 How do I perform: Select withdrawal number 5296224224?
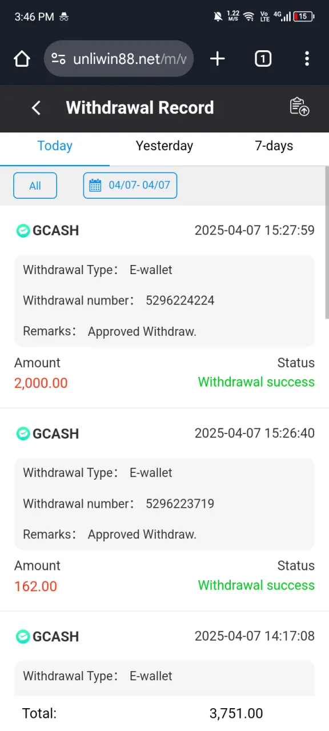[x=180, y=300]
